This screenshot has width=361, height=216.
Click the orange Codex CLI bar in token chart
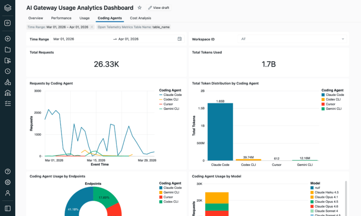pos(248,160)
